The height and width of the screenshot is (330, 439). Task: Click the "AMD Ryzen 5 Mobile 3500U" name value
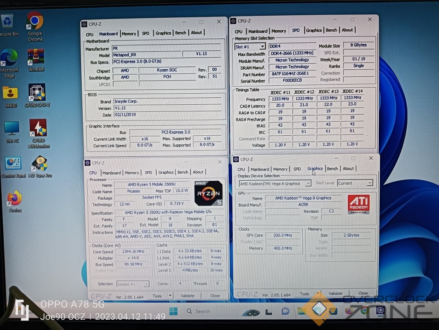[x=152, y=184]
